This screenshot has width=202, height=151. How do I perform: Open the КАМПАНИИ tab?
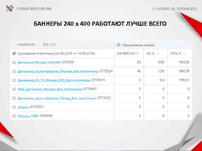pos(26,45)
